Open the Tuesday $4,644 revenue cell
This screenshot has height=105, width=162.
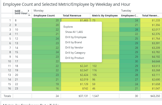point(151,61)
